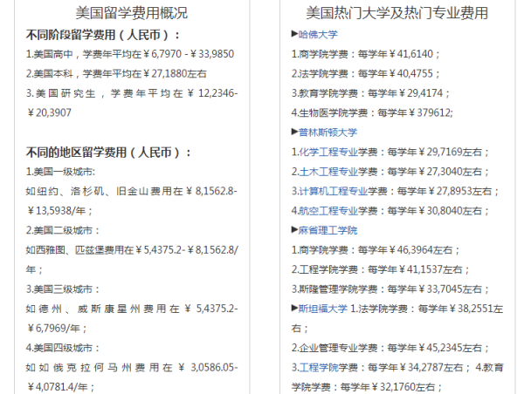Click 斯隆管理学院学费 ￥33,7045 line
The width and height of the screenshot is (524, 394).
click(390, 289)
